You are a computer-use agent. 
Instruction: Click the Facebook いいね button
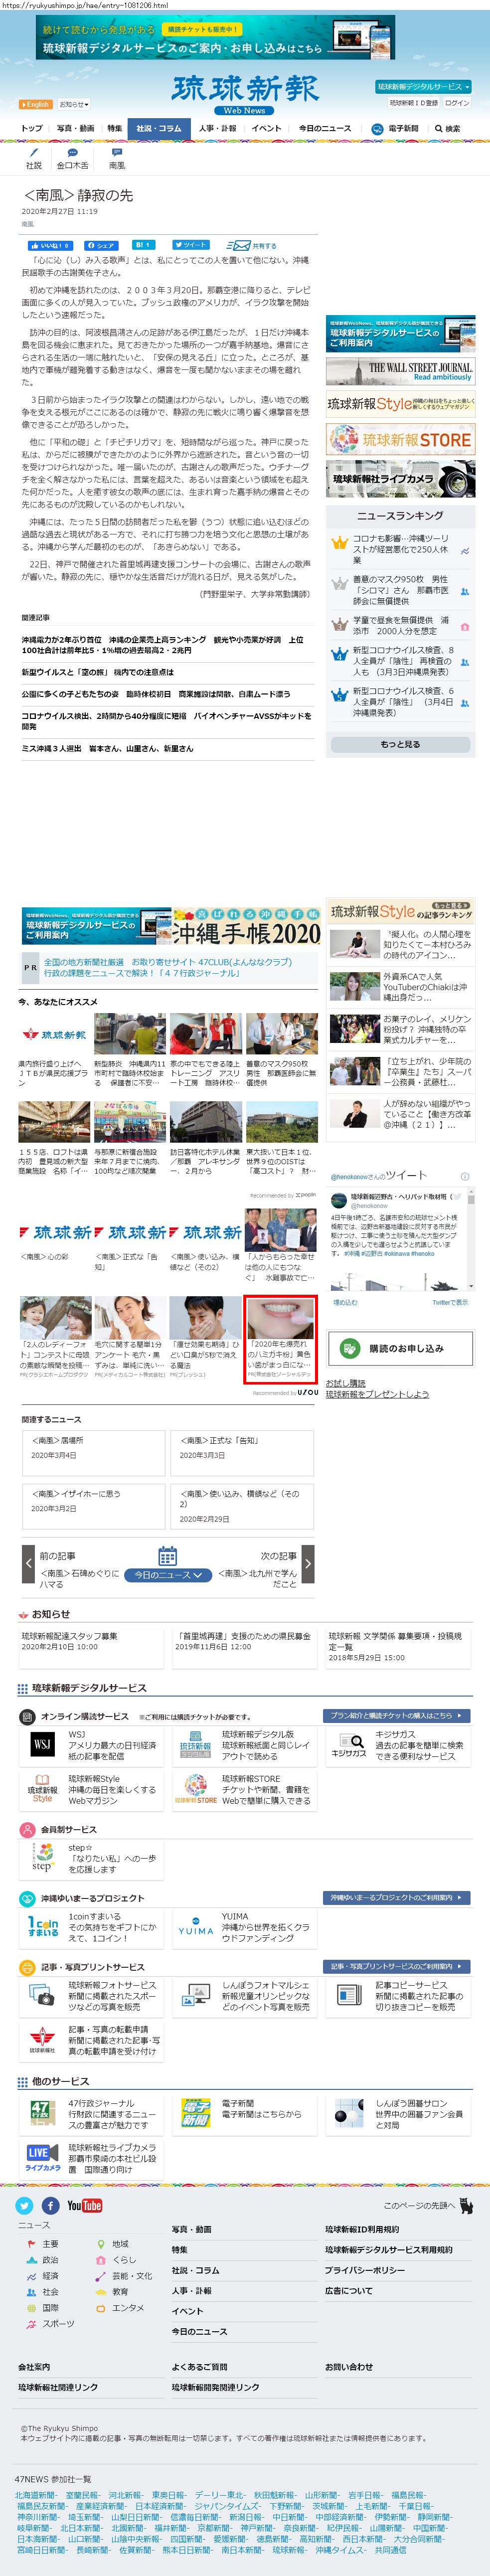[x=50, y=245]
